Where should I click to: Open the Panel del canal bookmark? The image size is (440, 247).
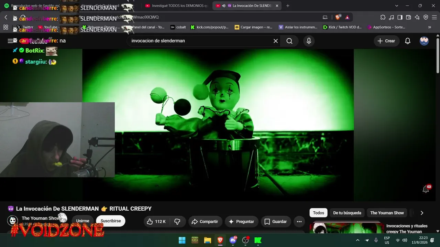(145, 27)
